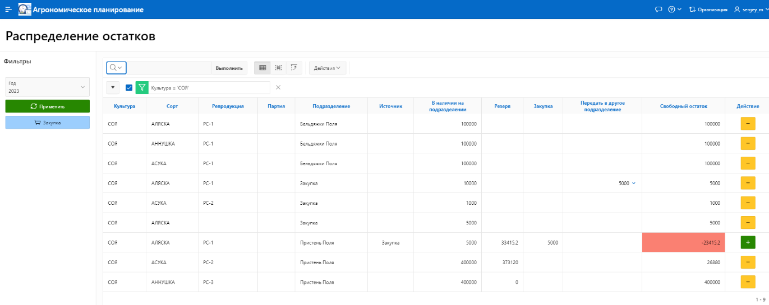Open the Год 2023 dropdown
The width and height of the screenshot is (769, 305).
tap(47, 87)
